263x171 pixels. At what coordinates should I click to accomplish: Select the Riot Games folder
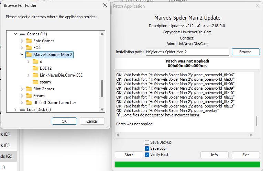tap(43, 89)
